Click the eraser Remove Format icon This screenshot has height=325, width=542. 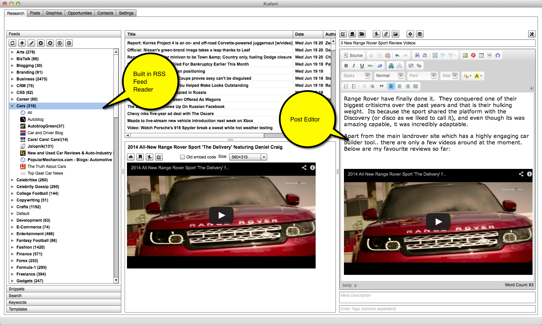(x=380, y=66)
